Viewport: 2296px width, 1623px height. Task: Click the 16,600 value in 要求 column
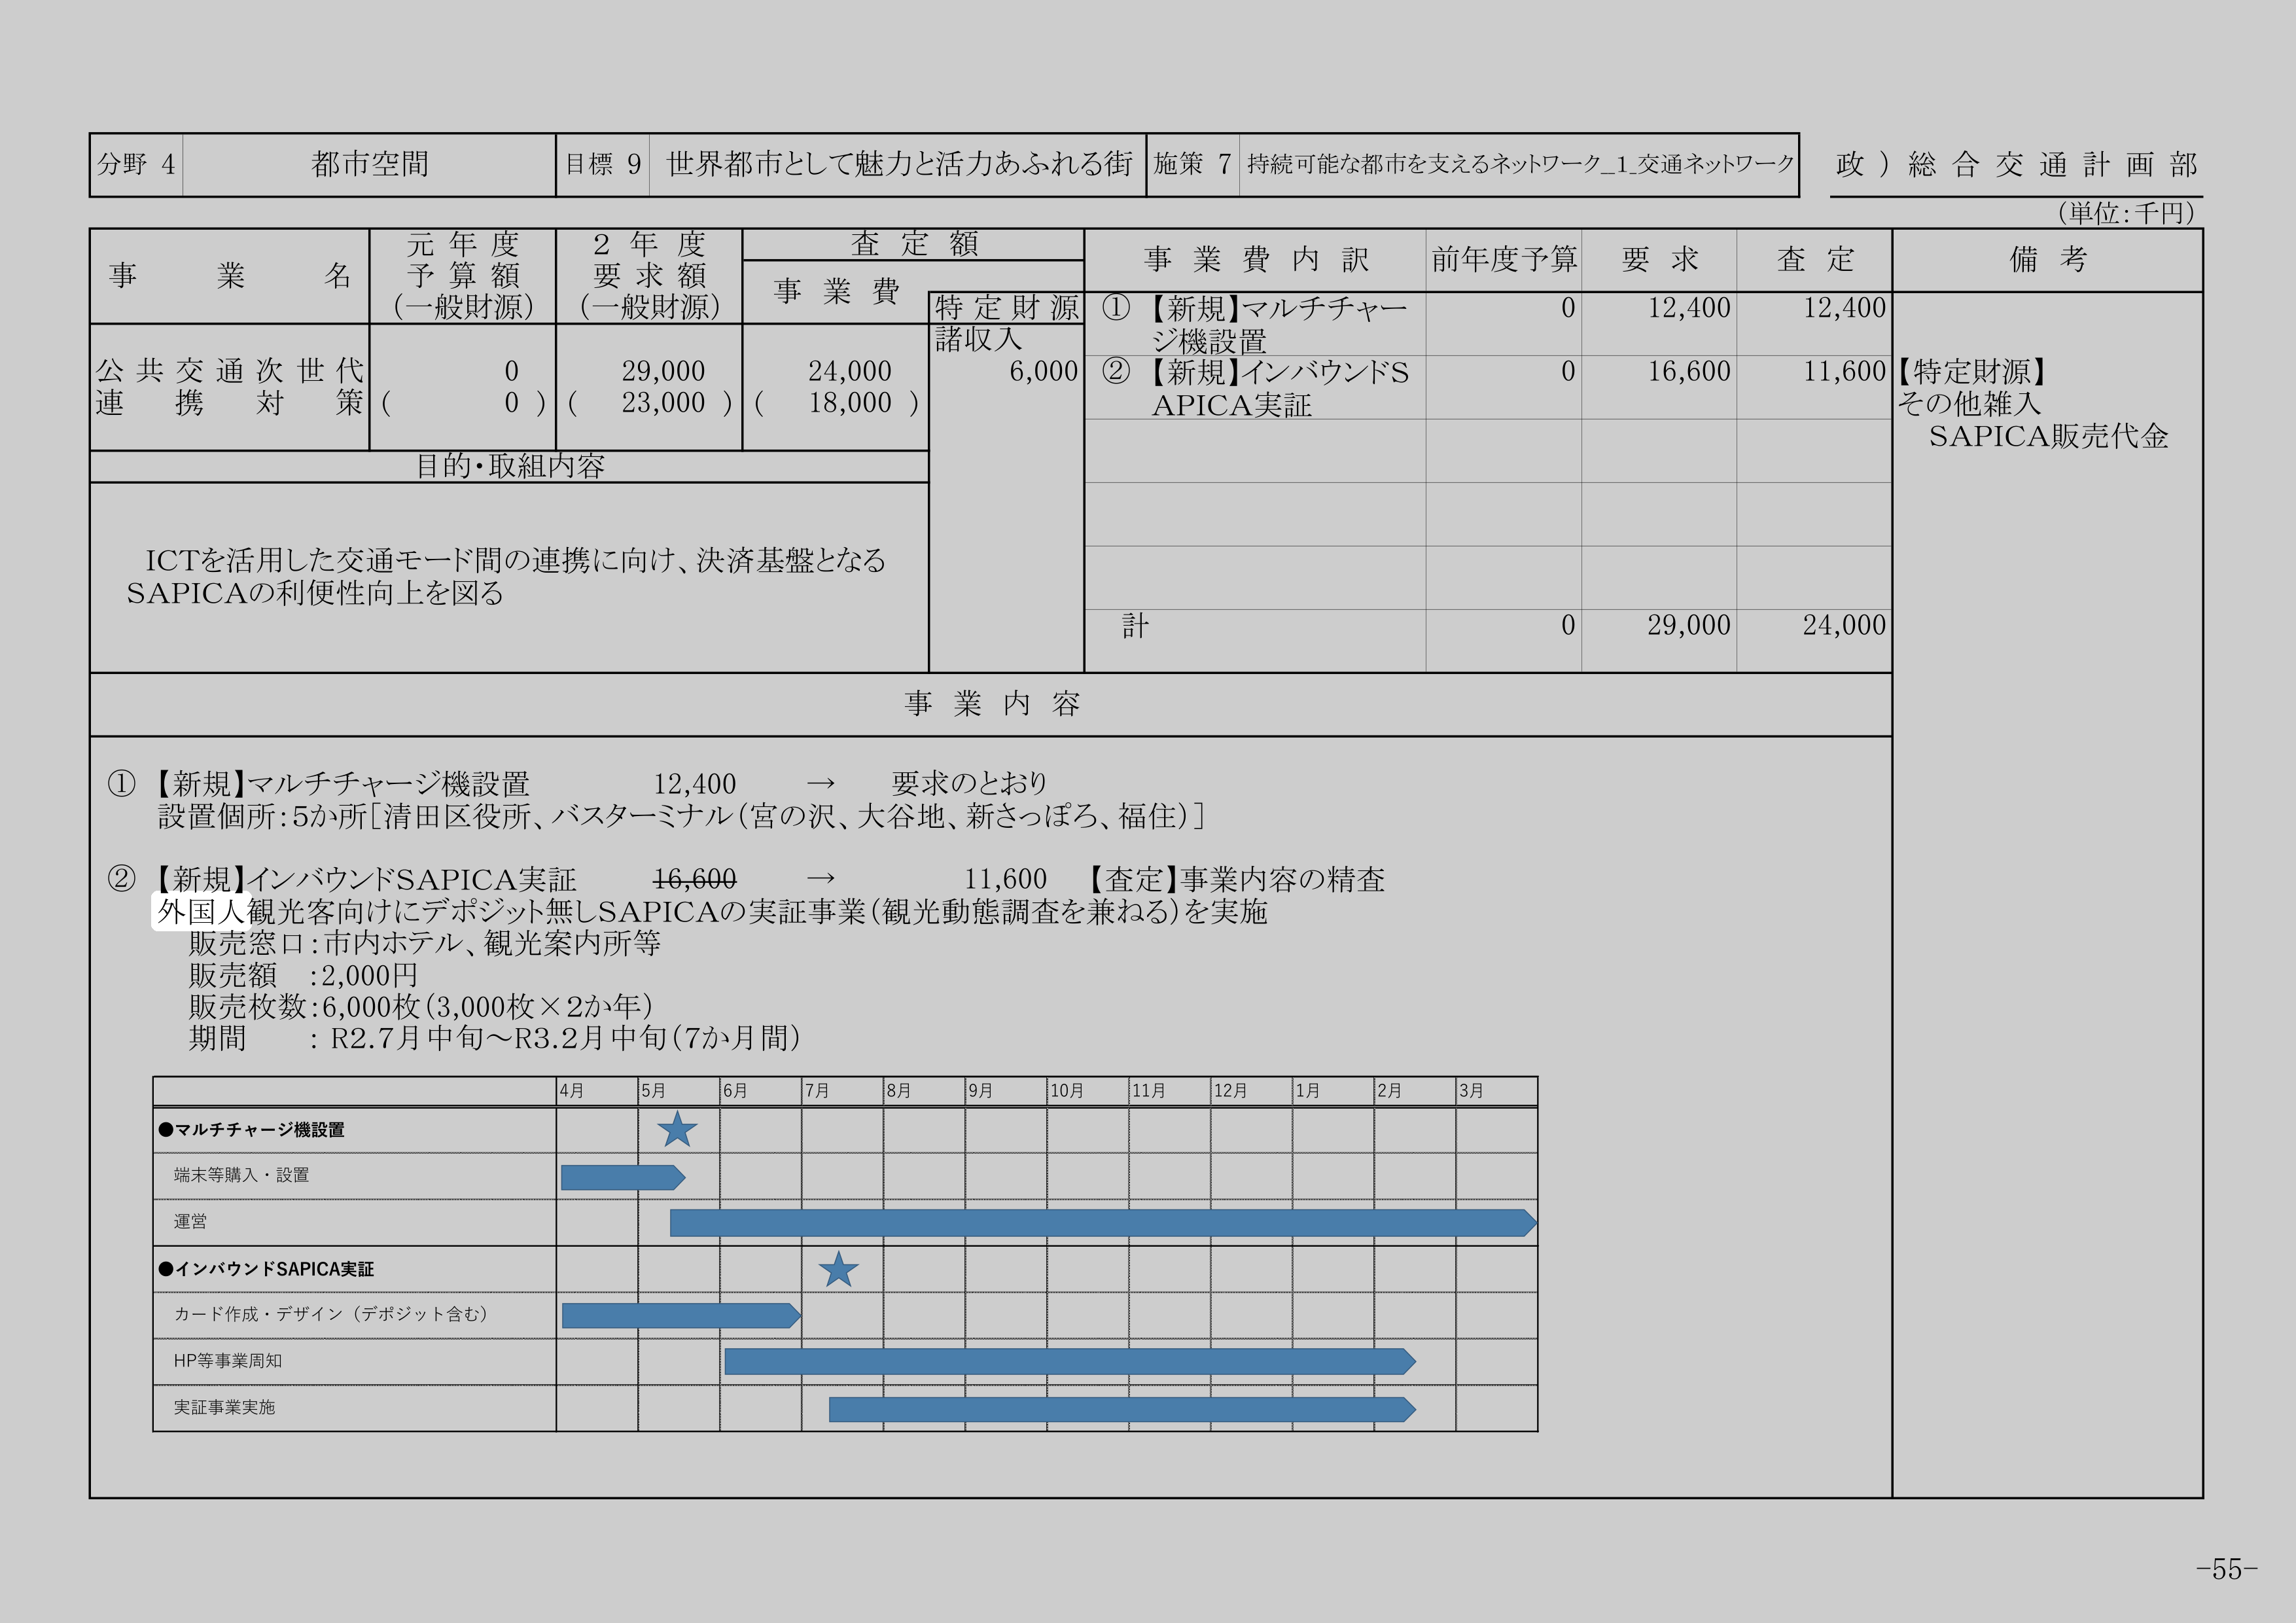[1689, 371]
